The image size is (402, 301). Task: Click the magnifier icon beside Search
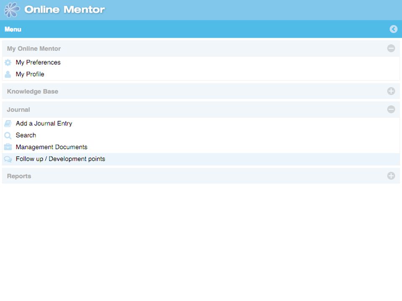click(x=8, y=135)
